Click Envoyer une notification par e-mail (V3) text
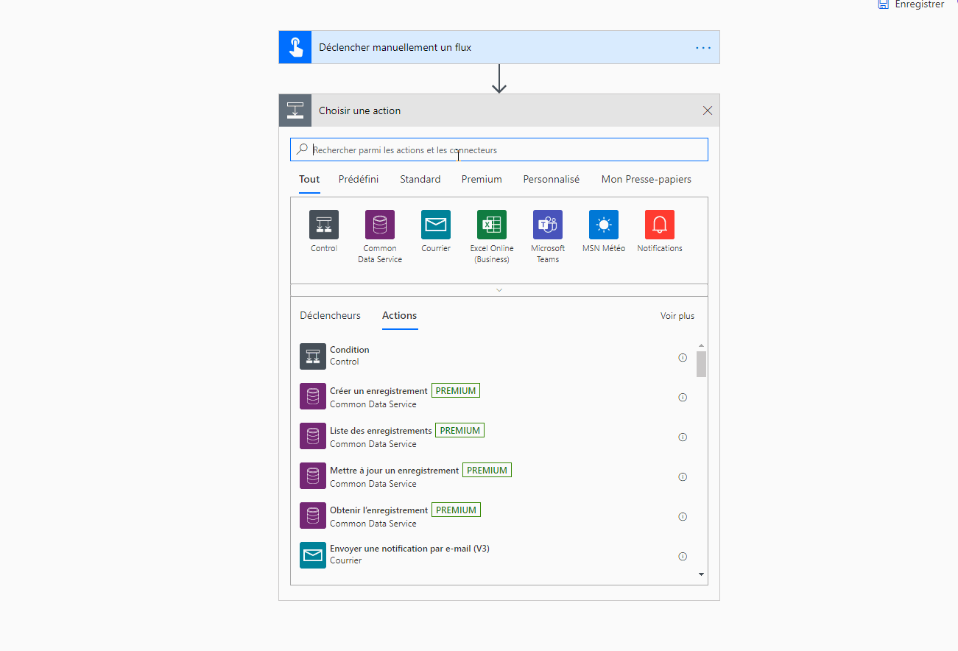 [x=409, y=549]
